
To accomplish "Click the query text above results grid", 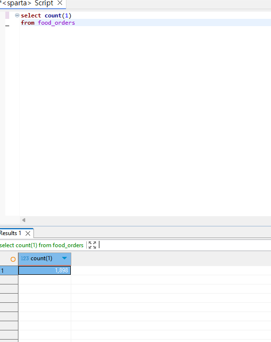I will [42, 245].
